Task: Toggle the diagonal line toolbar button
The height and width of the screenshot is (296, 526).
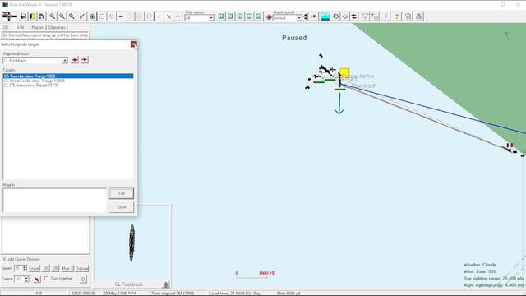Action: [x=168, y=16]
